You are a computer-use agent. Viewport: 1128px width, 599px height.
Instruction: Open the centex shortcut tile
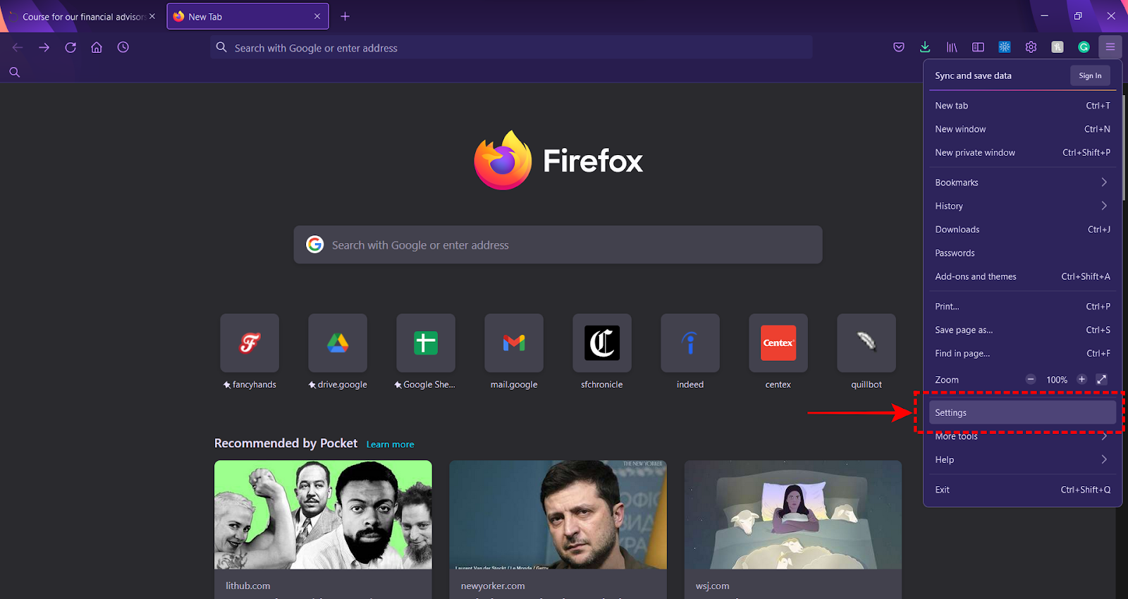click(778, 343)
